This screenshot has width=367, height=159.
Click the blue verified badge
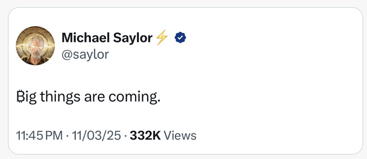[180, 38]
